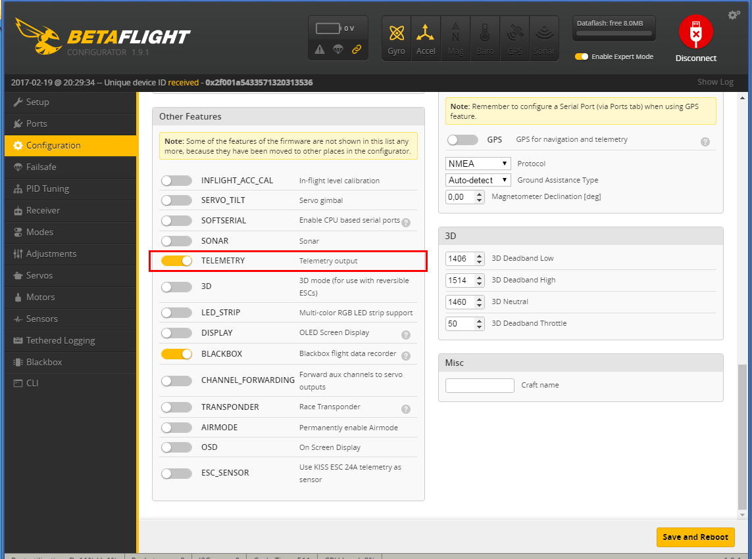The height and width of the screenshot is (559, 752).
Task: Click the help icon next to TRANSPONDER
Action: point(406,409)
